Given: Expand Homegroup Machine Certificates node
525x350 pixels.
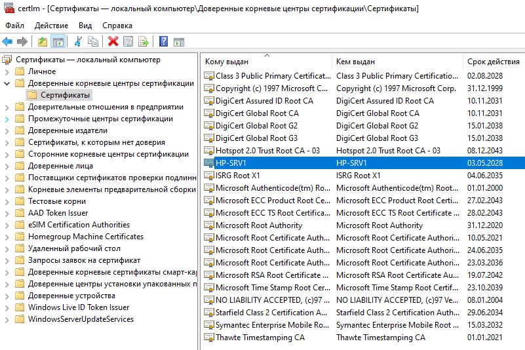Looking at the screenshot, I should pyautogui.click(x=7, y=237).
